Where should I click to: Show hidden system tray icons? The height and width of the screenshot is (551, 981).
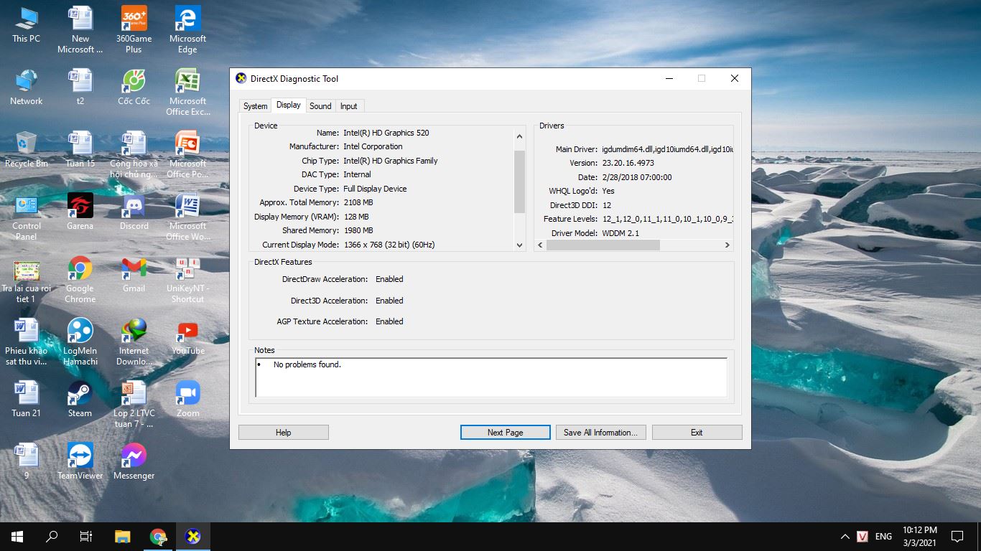point(845,537)
